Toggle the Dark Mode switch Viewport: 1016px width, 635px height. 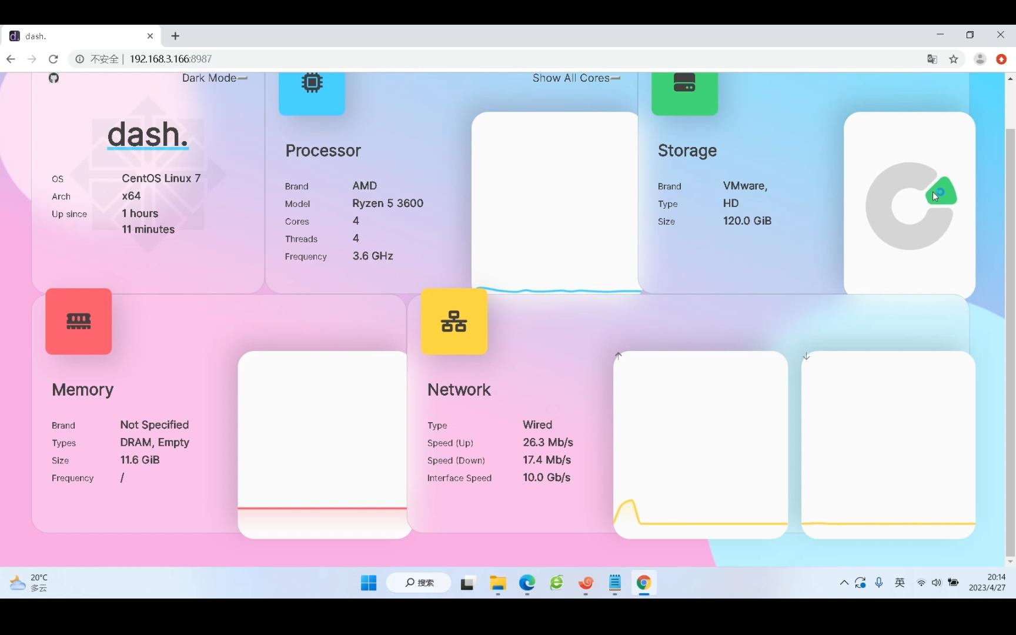pyautogui.click(x=243, y=78)
